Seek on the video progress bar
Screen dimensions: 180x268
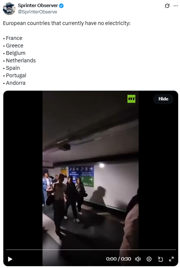pos(91,250)
